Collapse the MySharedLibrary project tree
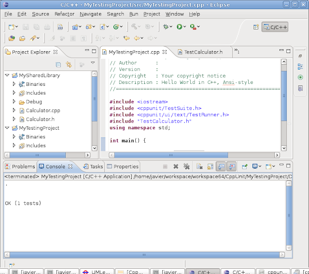The height and width of the screenshot is (274, 309). 7,76
